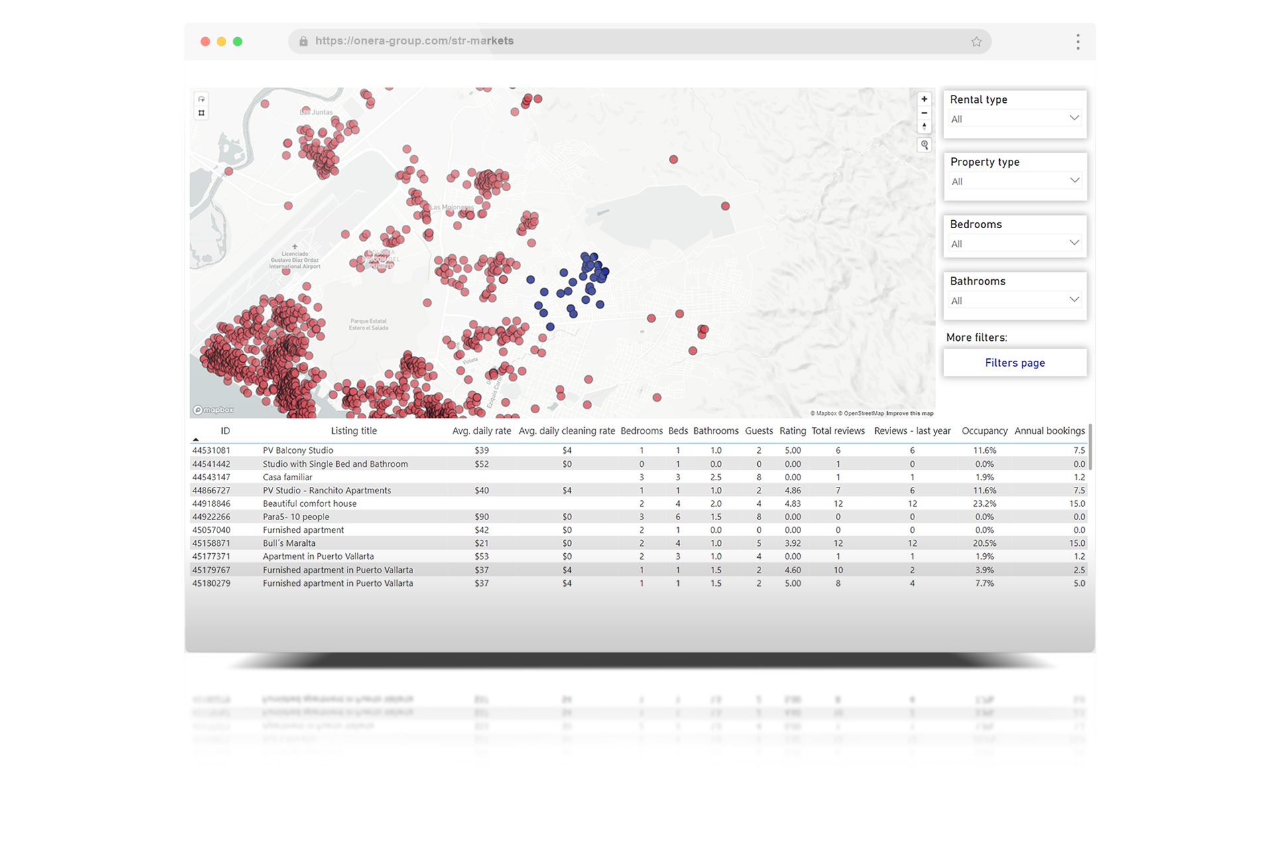Expand the Bathrooms filter dropdown
Image resolution: width=1273 pixels, height=849 pixels.
(1014, 300)
